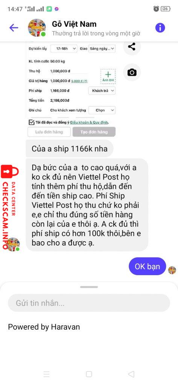178x386 pixels.
Task: Click the Tạo đơn hàng button
Action: 94,132
